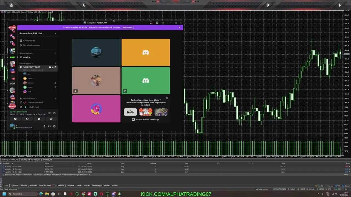351x197 pixels.
Task: Create channel plus beside Salons vocaux
Action: tap(55, 63)
